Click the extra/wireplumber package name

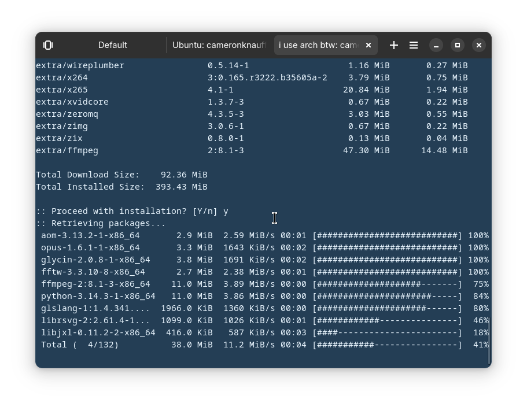[x=80, y=65]
